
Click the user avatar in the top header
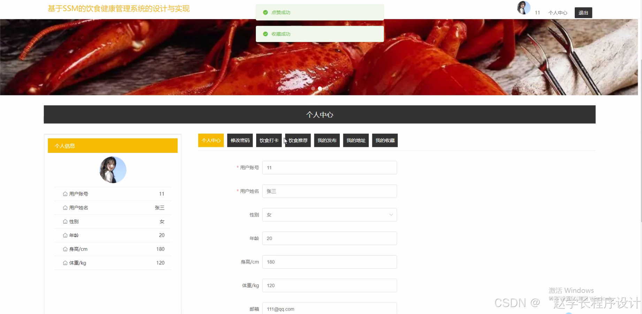523,8
